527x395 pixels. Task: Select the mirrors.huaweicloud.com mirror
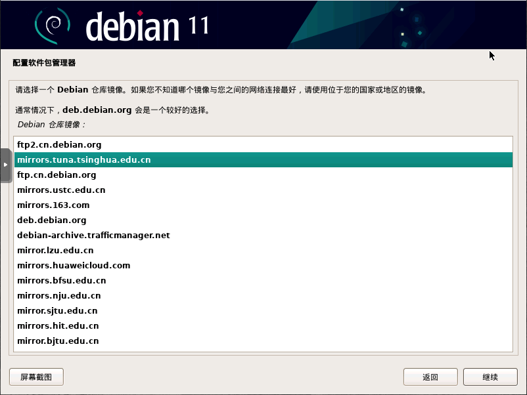(263, 266)
